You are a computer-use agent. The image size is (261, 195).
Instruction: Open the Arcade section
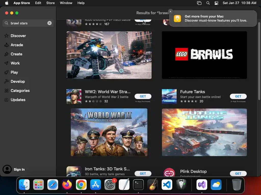(x=17, y=45)
